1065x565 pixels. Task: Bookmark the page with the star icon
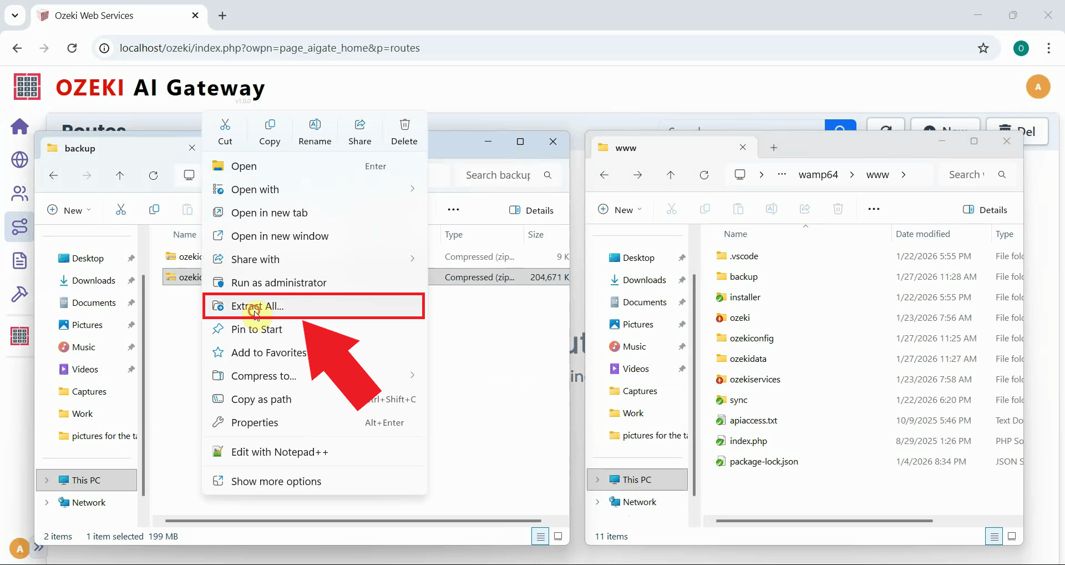(x=983, y=48)
